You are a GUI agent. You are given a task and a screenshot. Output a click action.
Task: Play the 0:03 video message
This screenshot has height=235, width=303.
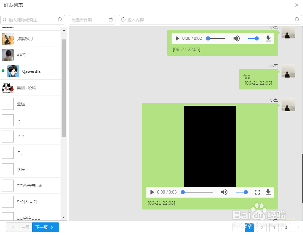pyautogui.click(x=152, y=192)
